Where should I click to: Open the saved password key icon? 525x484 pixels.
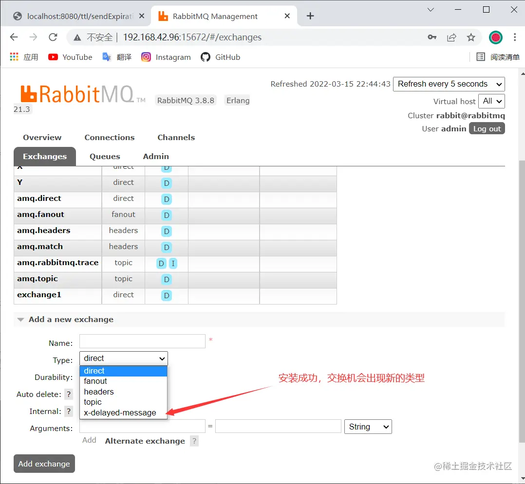[x=432, y=37]
